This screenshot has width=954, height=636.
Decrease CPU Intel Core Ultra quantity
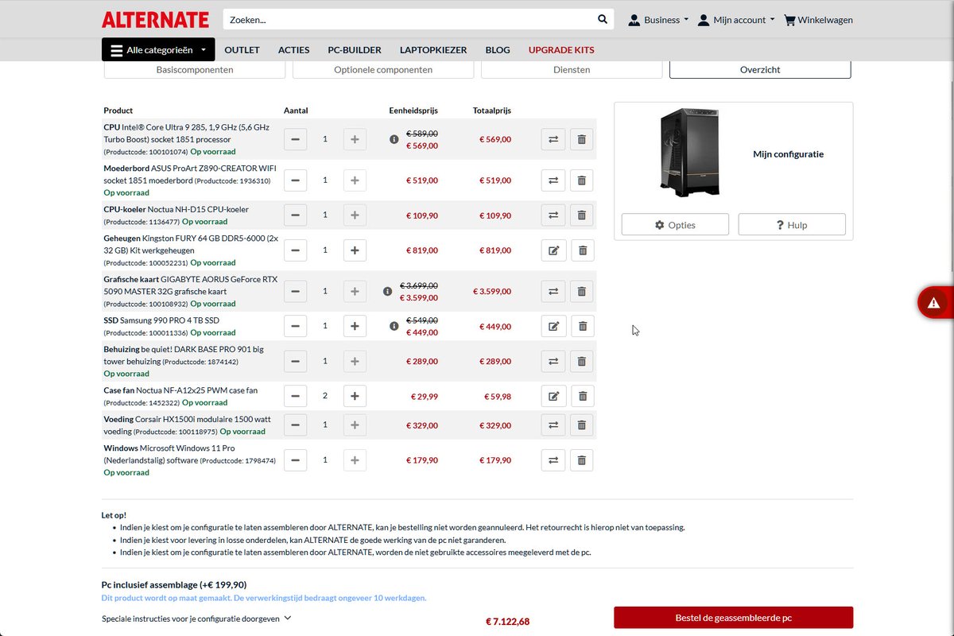(295, 139)
